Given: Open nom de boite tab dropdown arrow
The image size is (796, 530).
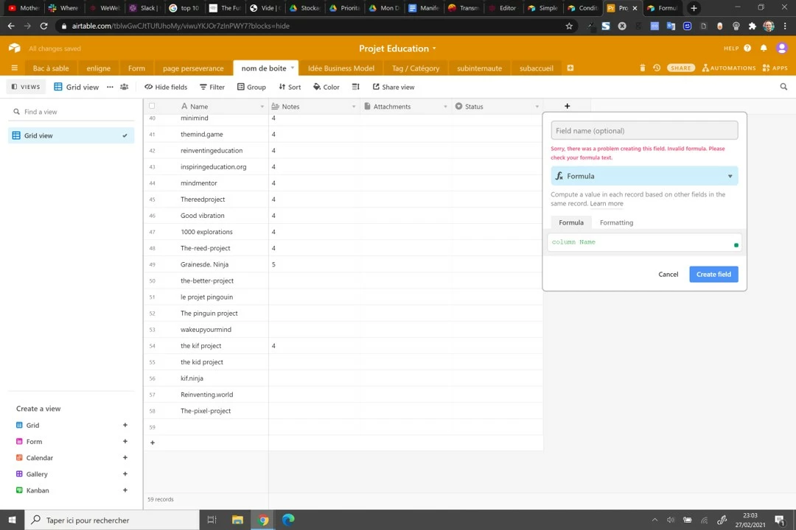Looking at the screenshot, I should pos(293,68).
